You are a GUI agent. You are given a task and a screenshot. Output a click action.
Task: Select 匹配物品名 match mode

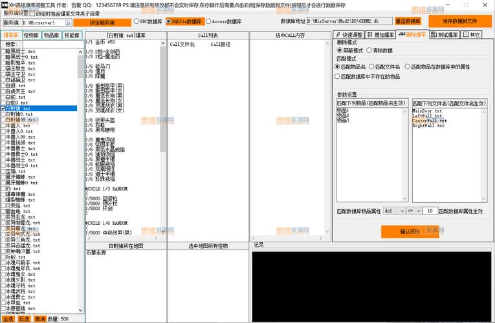(350, 67)
